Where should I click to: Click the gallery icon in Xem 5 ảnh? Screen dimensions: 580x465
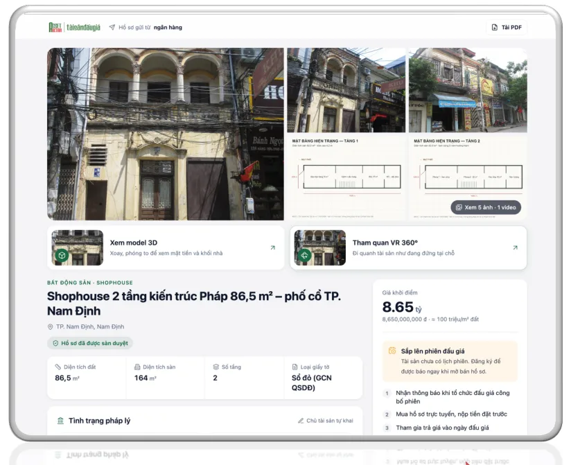coord(459,207)
